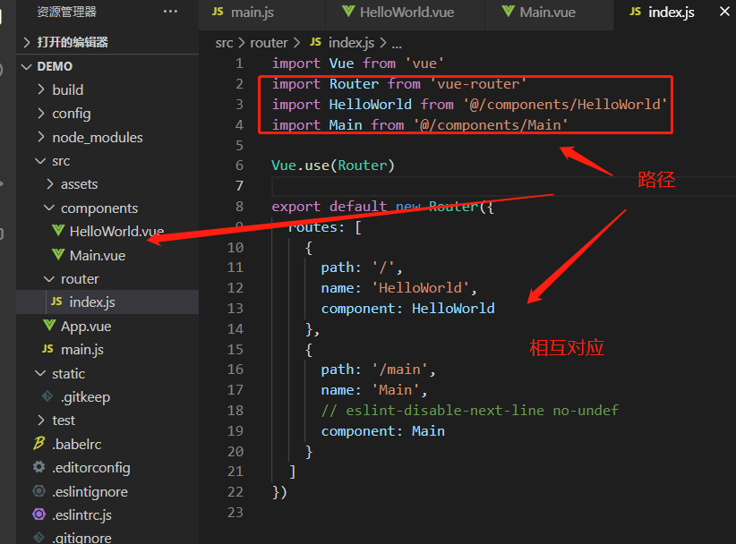Click the path '/main' value
This screenshot has height=544, width=736.
[x=400, y=370]
